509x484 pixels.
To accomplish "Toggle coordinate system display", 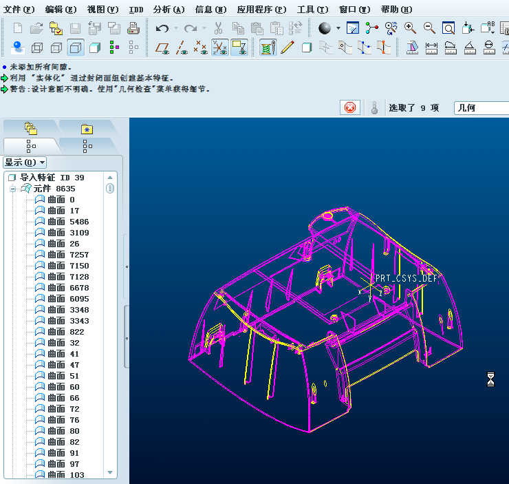I will point(220,48).
